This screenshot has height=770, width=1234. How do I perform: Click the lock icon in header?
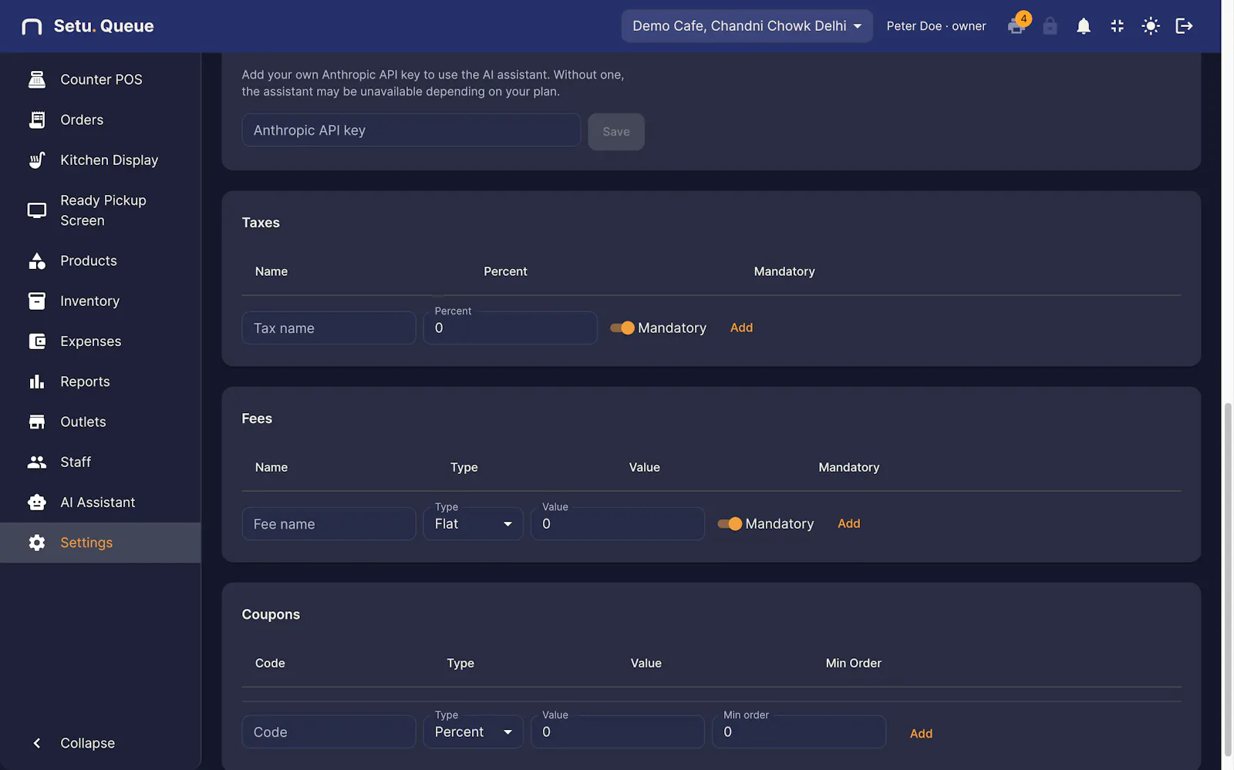pyautogui.click(x=1050, y=26)
